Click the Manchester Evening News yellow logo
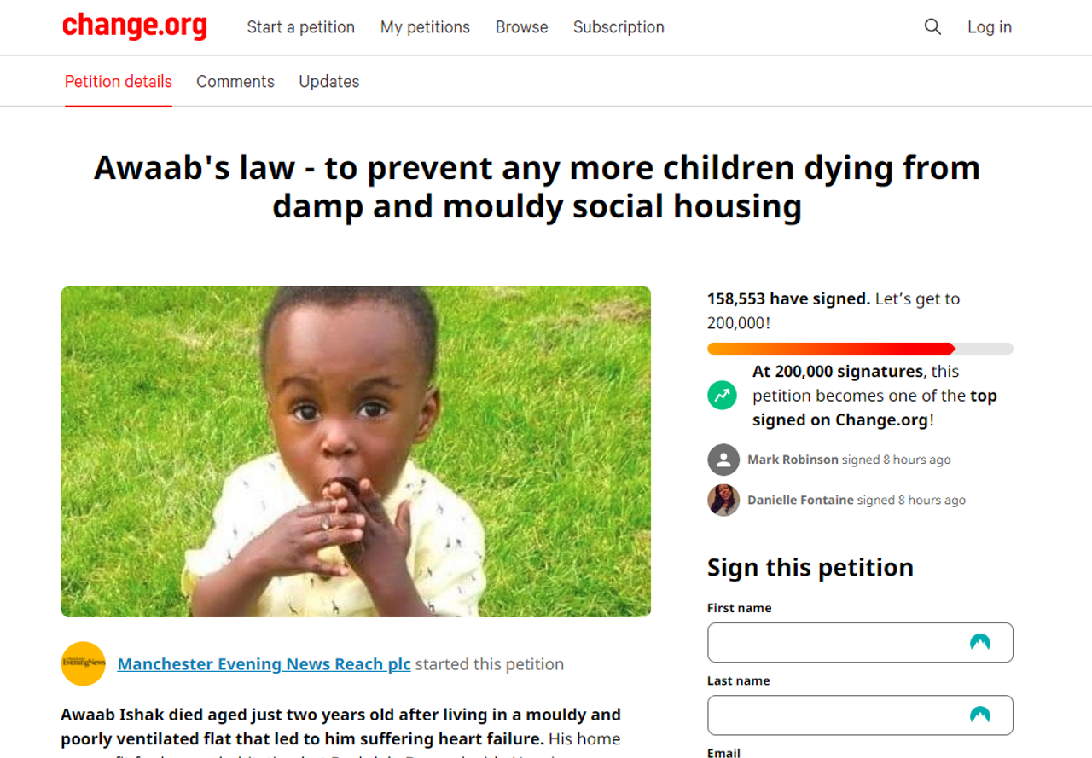This screenshot has width=1092, height=758. (83, 663)
